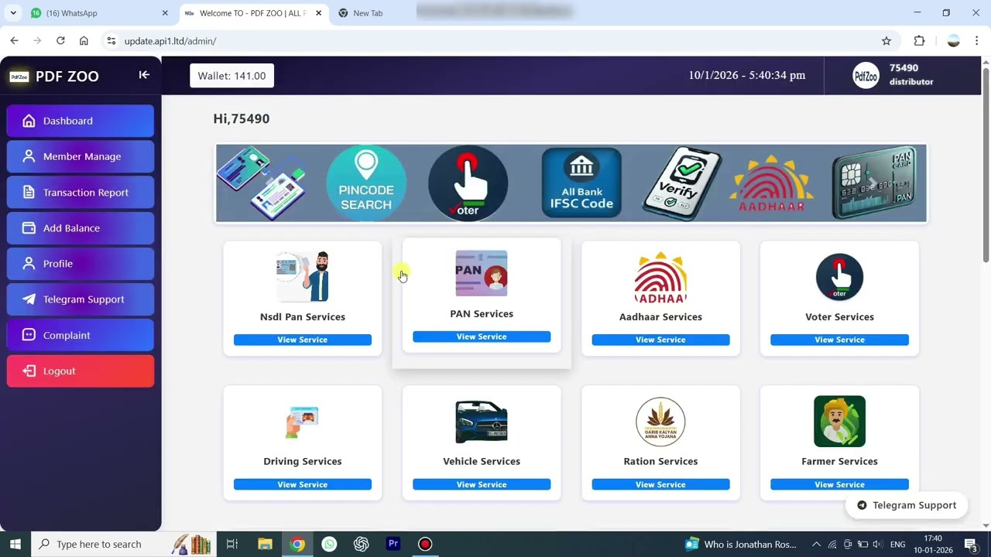Click the Aadhaar banner logo
991x557 pixels.
pos(771,183)
